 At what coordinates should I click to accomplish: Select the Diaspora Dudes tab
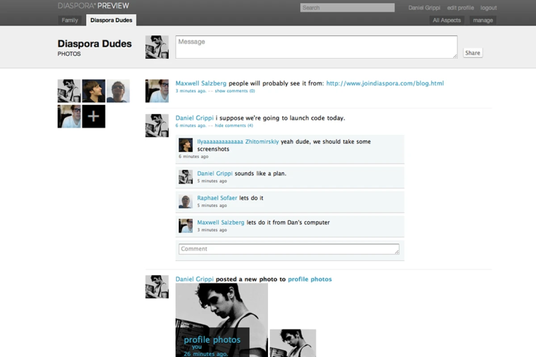(x=111, y=20)
